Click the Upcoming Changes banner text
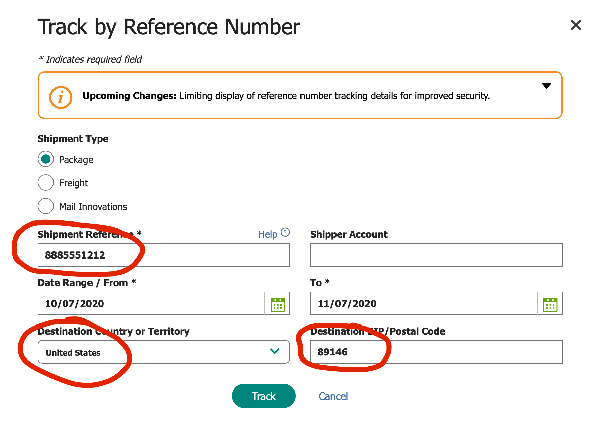Image resolution: width=601 pixels, height=445 pixels. (286, 96)
